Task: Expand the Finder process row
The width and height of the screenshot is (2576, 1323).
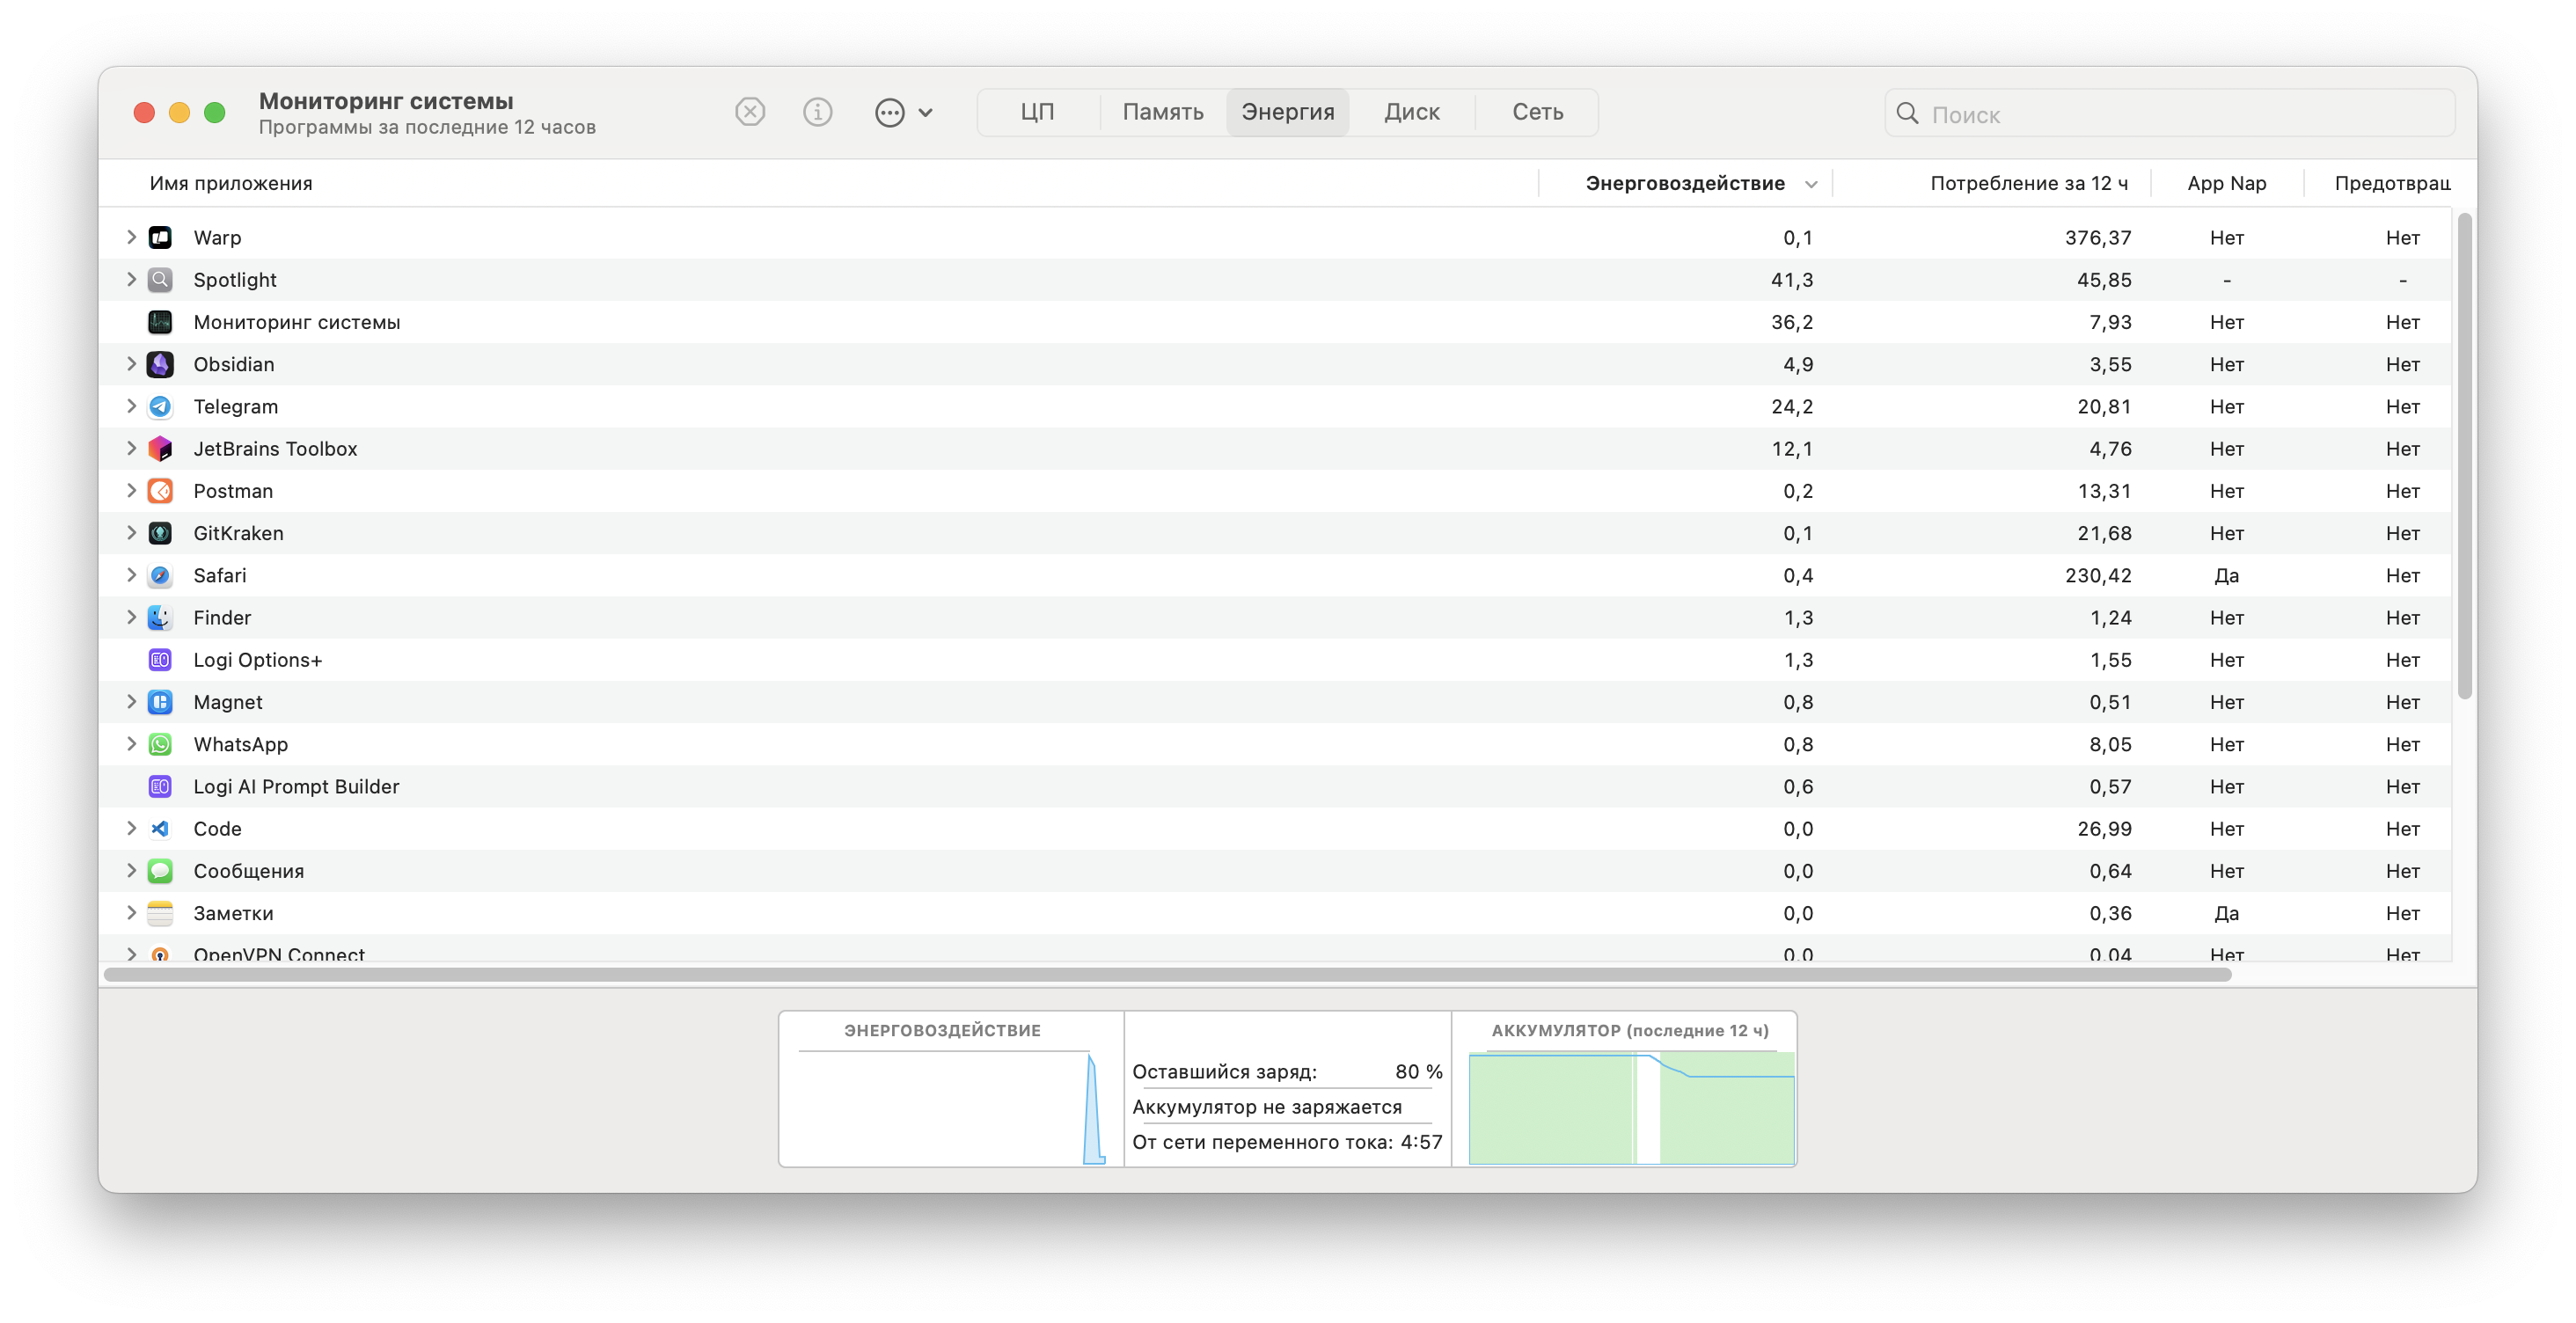Action: pos(131,617)
